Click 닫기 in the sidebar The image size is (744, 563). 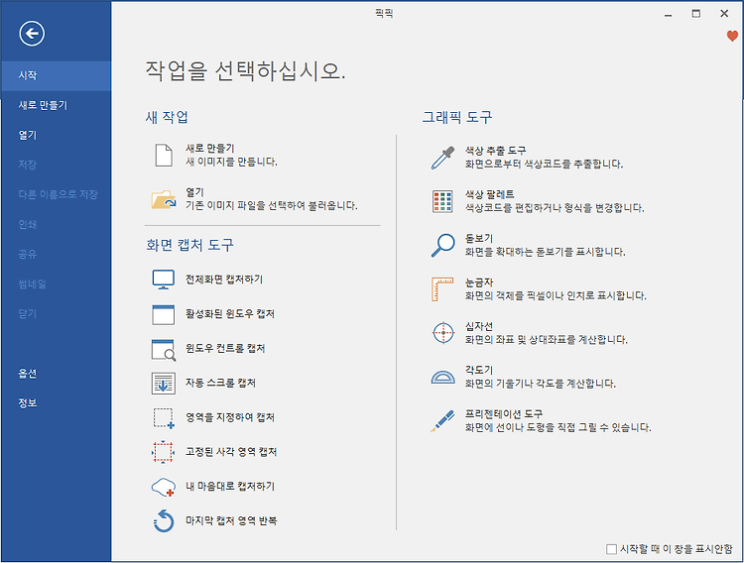tap(56, 314)
